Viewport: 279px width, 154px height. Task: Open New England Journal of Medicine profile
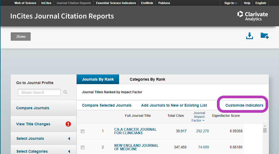(136, 147)
